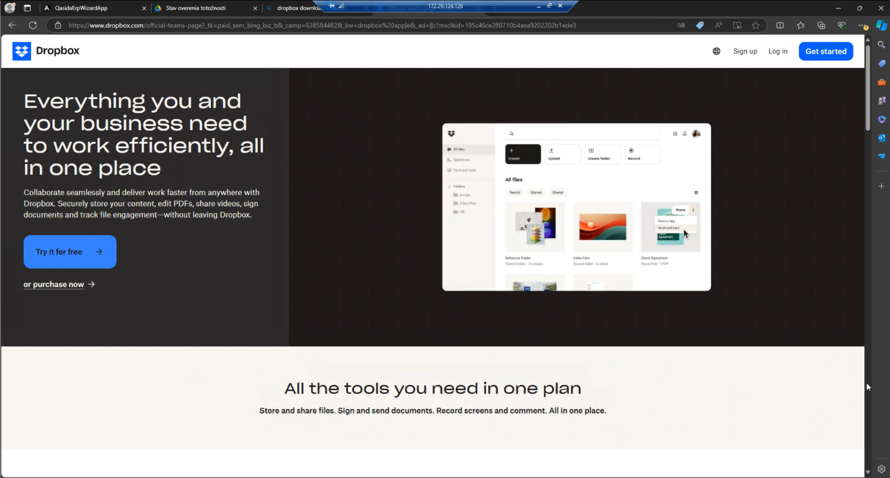
Task: Click Upload tile in the preview
Action: [x=563, y=154]
